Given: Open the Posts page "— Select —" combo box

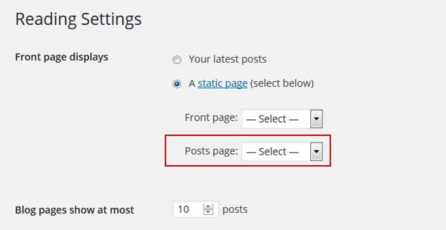Looking at the screenshot, I should click(x=282, y=152).
